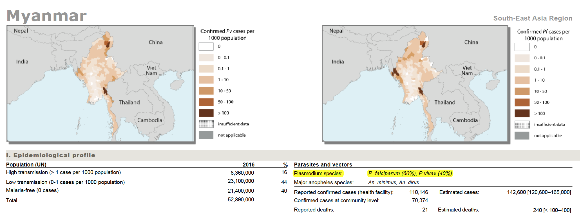Click the estimated cases value '142,600 [120,600–165,000]'

tap(539, 192)
